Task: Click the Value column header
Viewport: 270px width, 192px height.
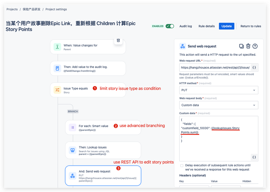Action: 214,181
